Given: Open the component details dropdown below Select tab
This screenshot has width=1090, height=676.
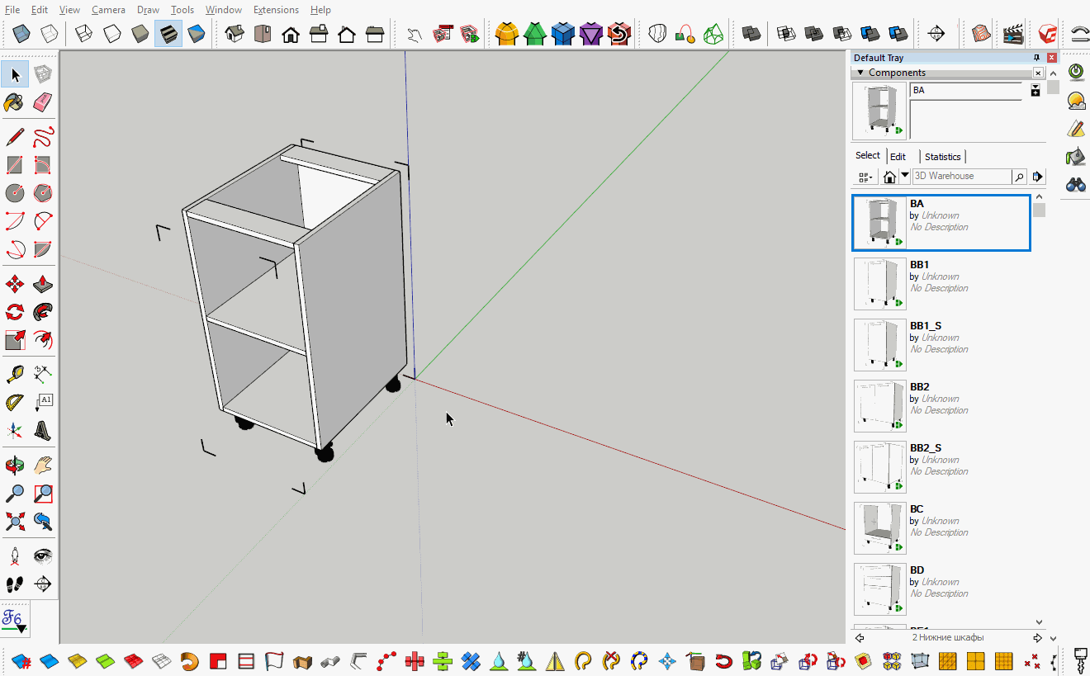Looking at the screenshot, I should pyautogui.click(x=865, y=177).
